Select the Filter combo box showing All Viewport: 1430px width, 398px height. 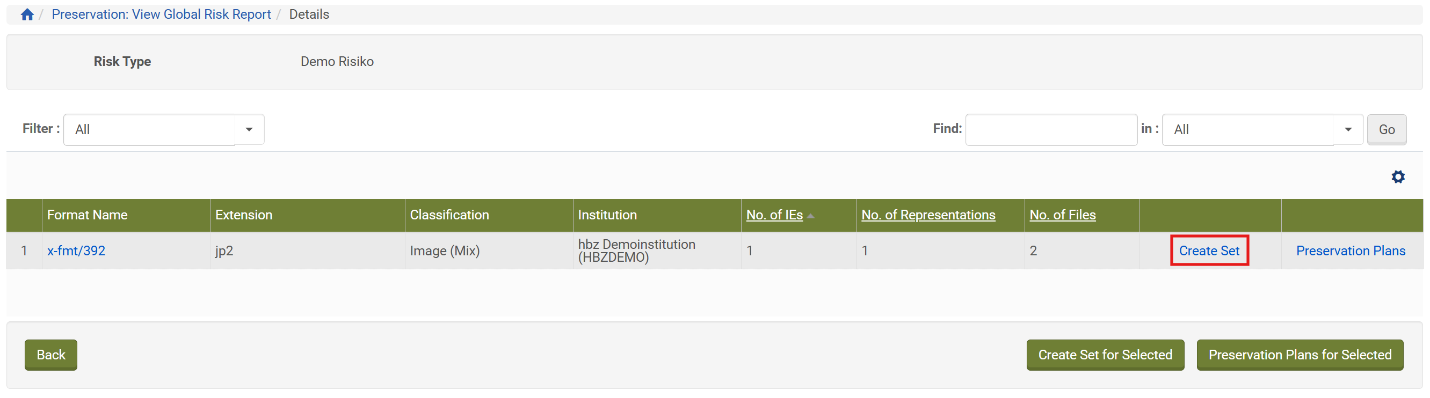pyautogui.click(x=150, y=130)
